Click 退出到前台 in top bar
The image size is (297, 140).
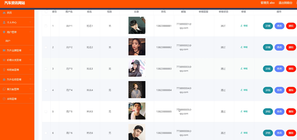[x=285, y=3]
